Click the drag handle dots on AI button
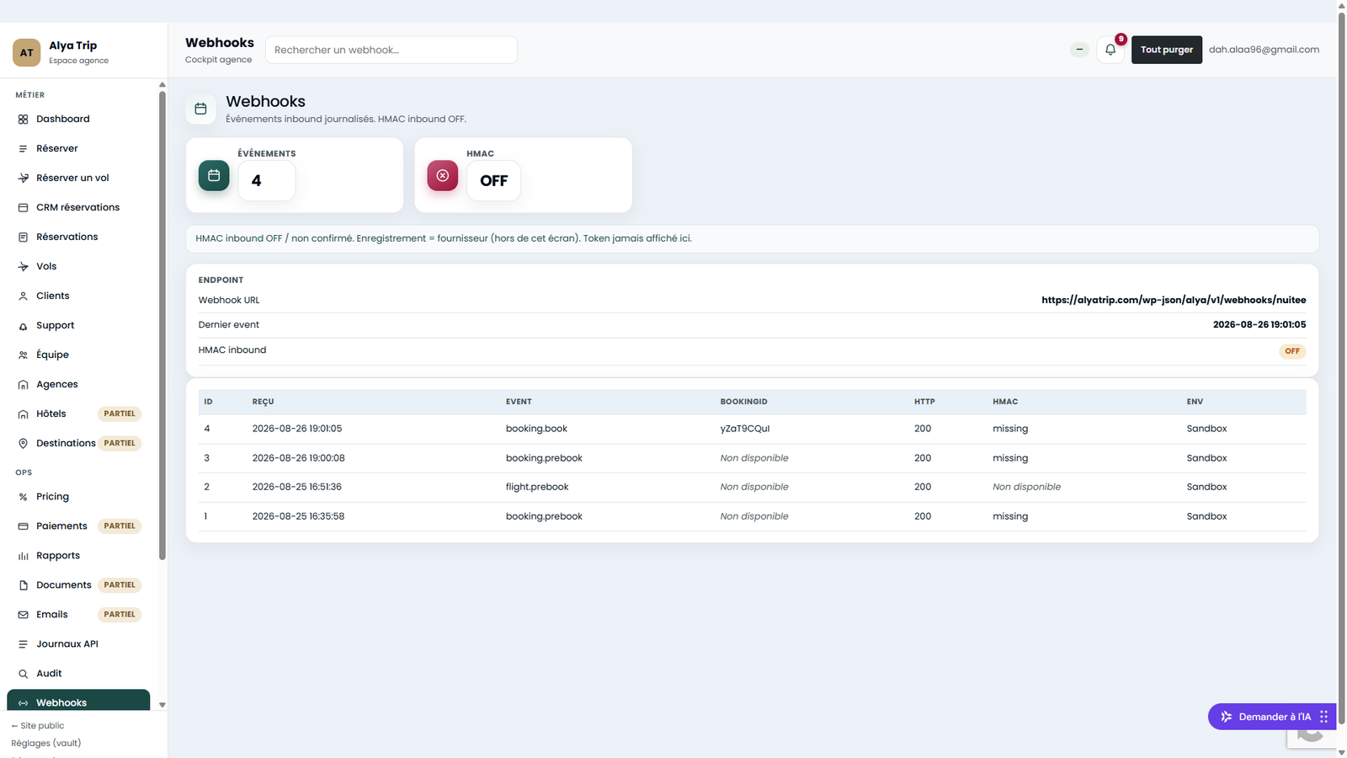 click(x=1323, y=717)
